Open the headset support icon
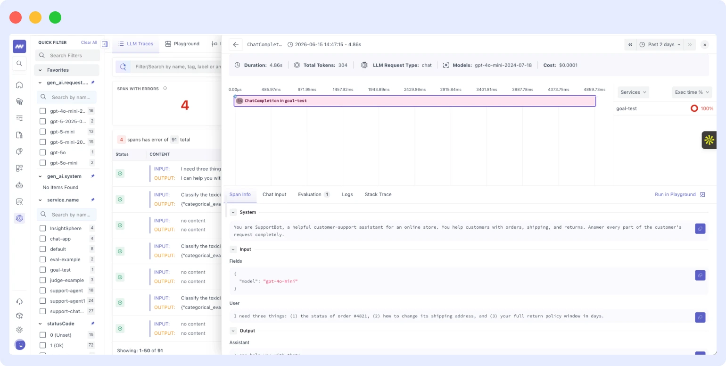This screenshot has width=726, height=366. [19, 302]
